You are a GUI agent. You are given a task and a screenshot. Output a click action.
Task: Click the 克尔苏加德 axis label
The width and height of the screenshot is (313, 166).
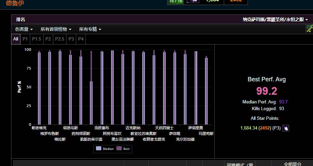pyautogui.click(x=185, y=139)
